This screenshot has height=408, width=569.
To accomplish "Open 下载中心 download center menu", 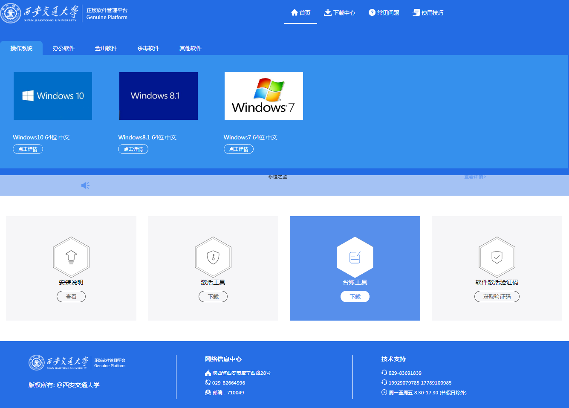I will (x=339, y=13).
